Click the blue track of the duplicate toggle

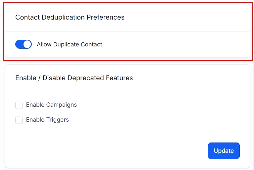tap(19, 44)
